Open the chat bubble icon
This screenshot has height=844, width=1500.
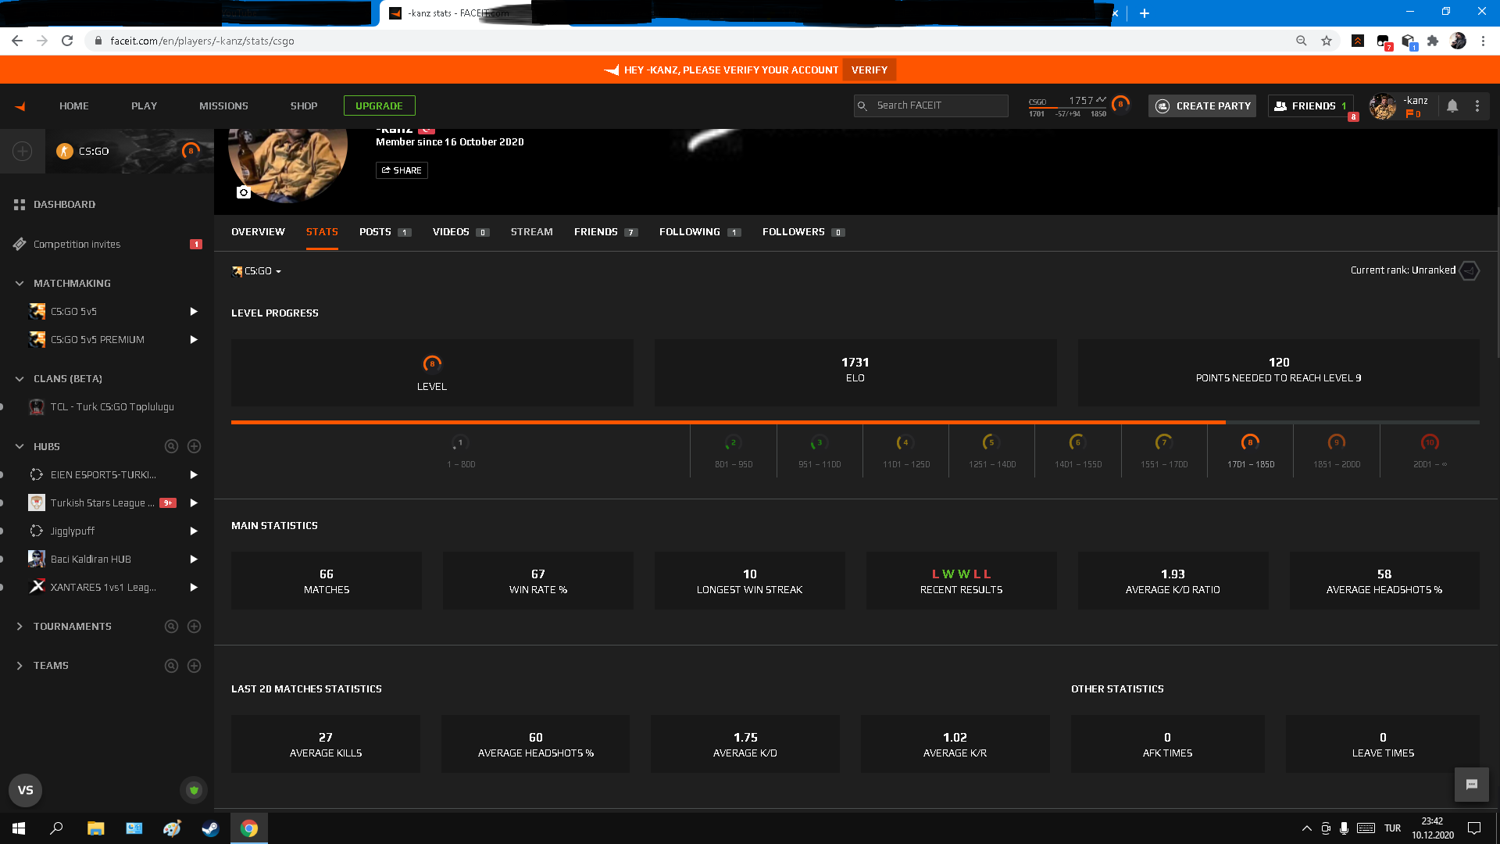1471,785
